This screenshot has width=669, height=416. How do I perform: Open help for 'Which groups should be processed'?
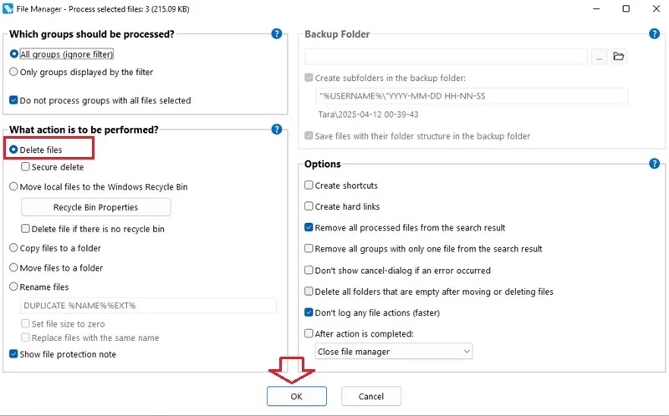[277, 33]
